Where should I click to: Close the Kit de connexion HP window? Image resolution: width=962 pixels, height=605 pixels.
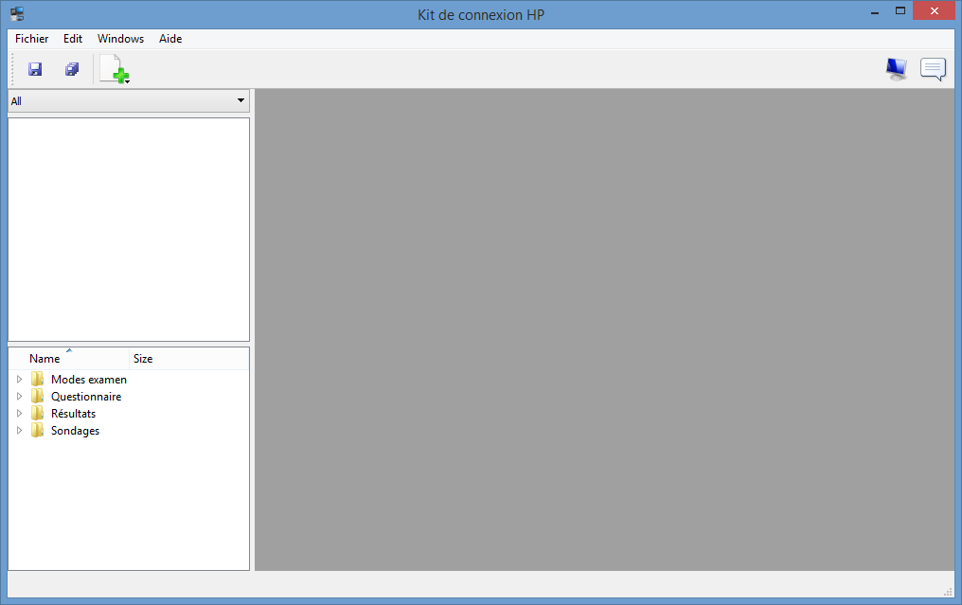934,11
